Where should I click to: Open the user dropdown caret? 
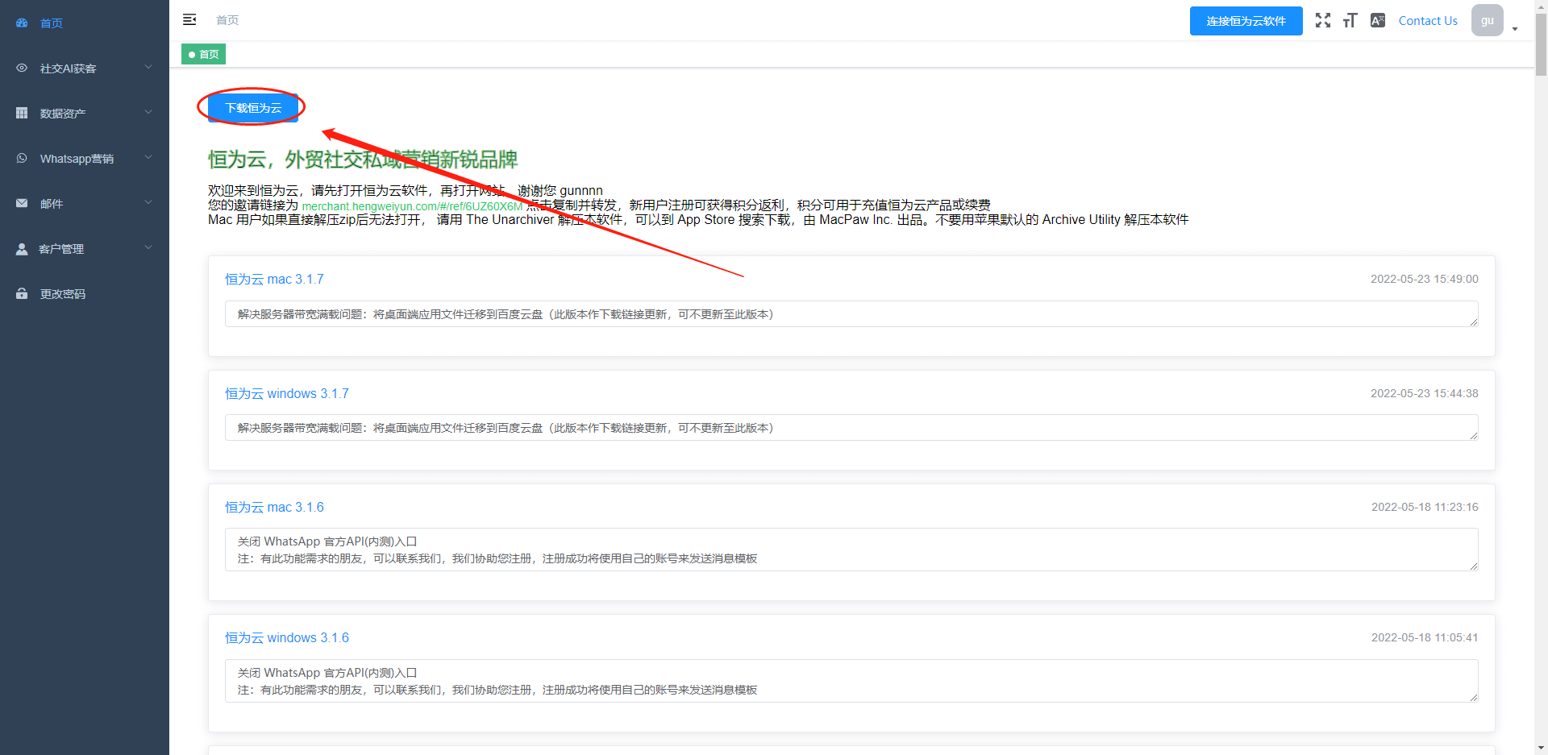1515,29
